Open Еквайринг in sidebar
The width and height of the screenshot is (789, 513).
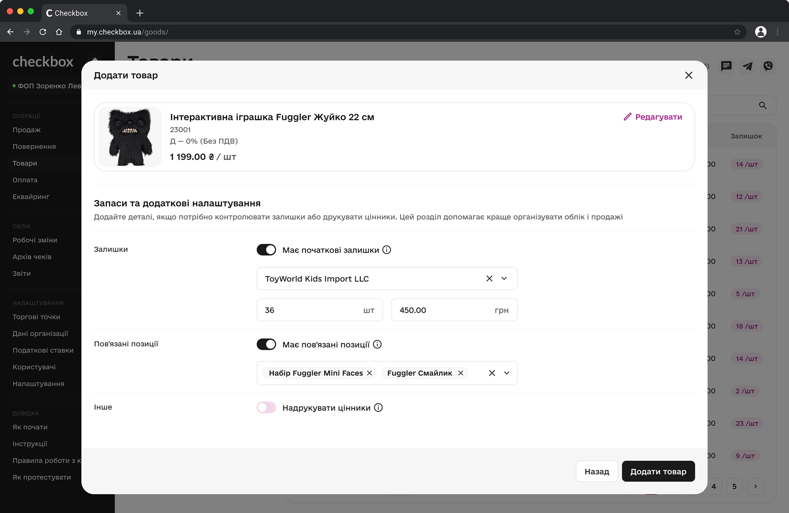[31, 197]
